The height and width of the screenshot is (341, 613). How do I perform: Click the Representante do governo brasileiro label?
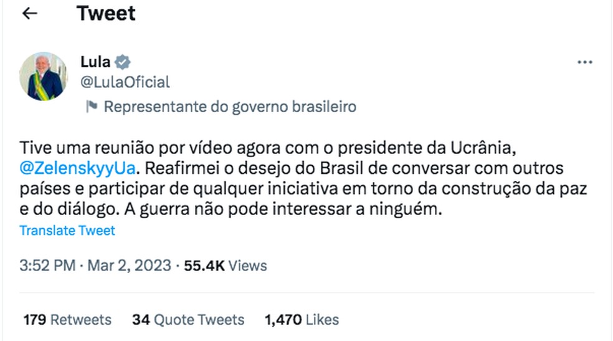(230, 107)
